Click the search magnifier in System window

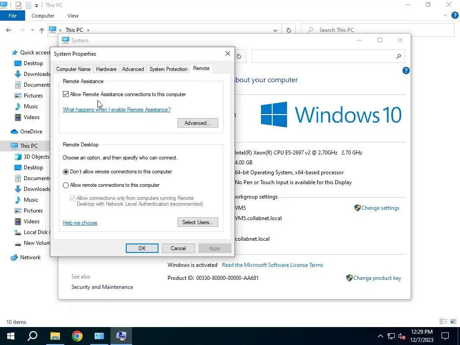[x=398, y=56]
